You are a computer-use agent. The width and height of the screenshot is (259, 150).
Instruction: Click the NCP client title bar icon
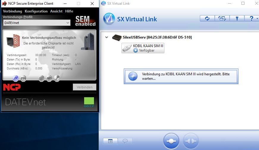4,4
